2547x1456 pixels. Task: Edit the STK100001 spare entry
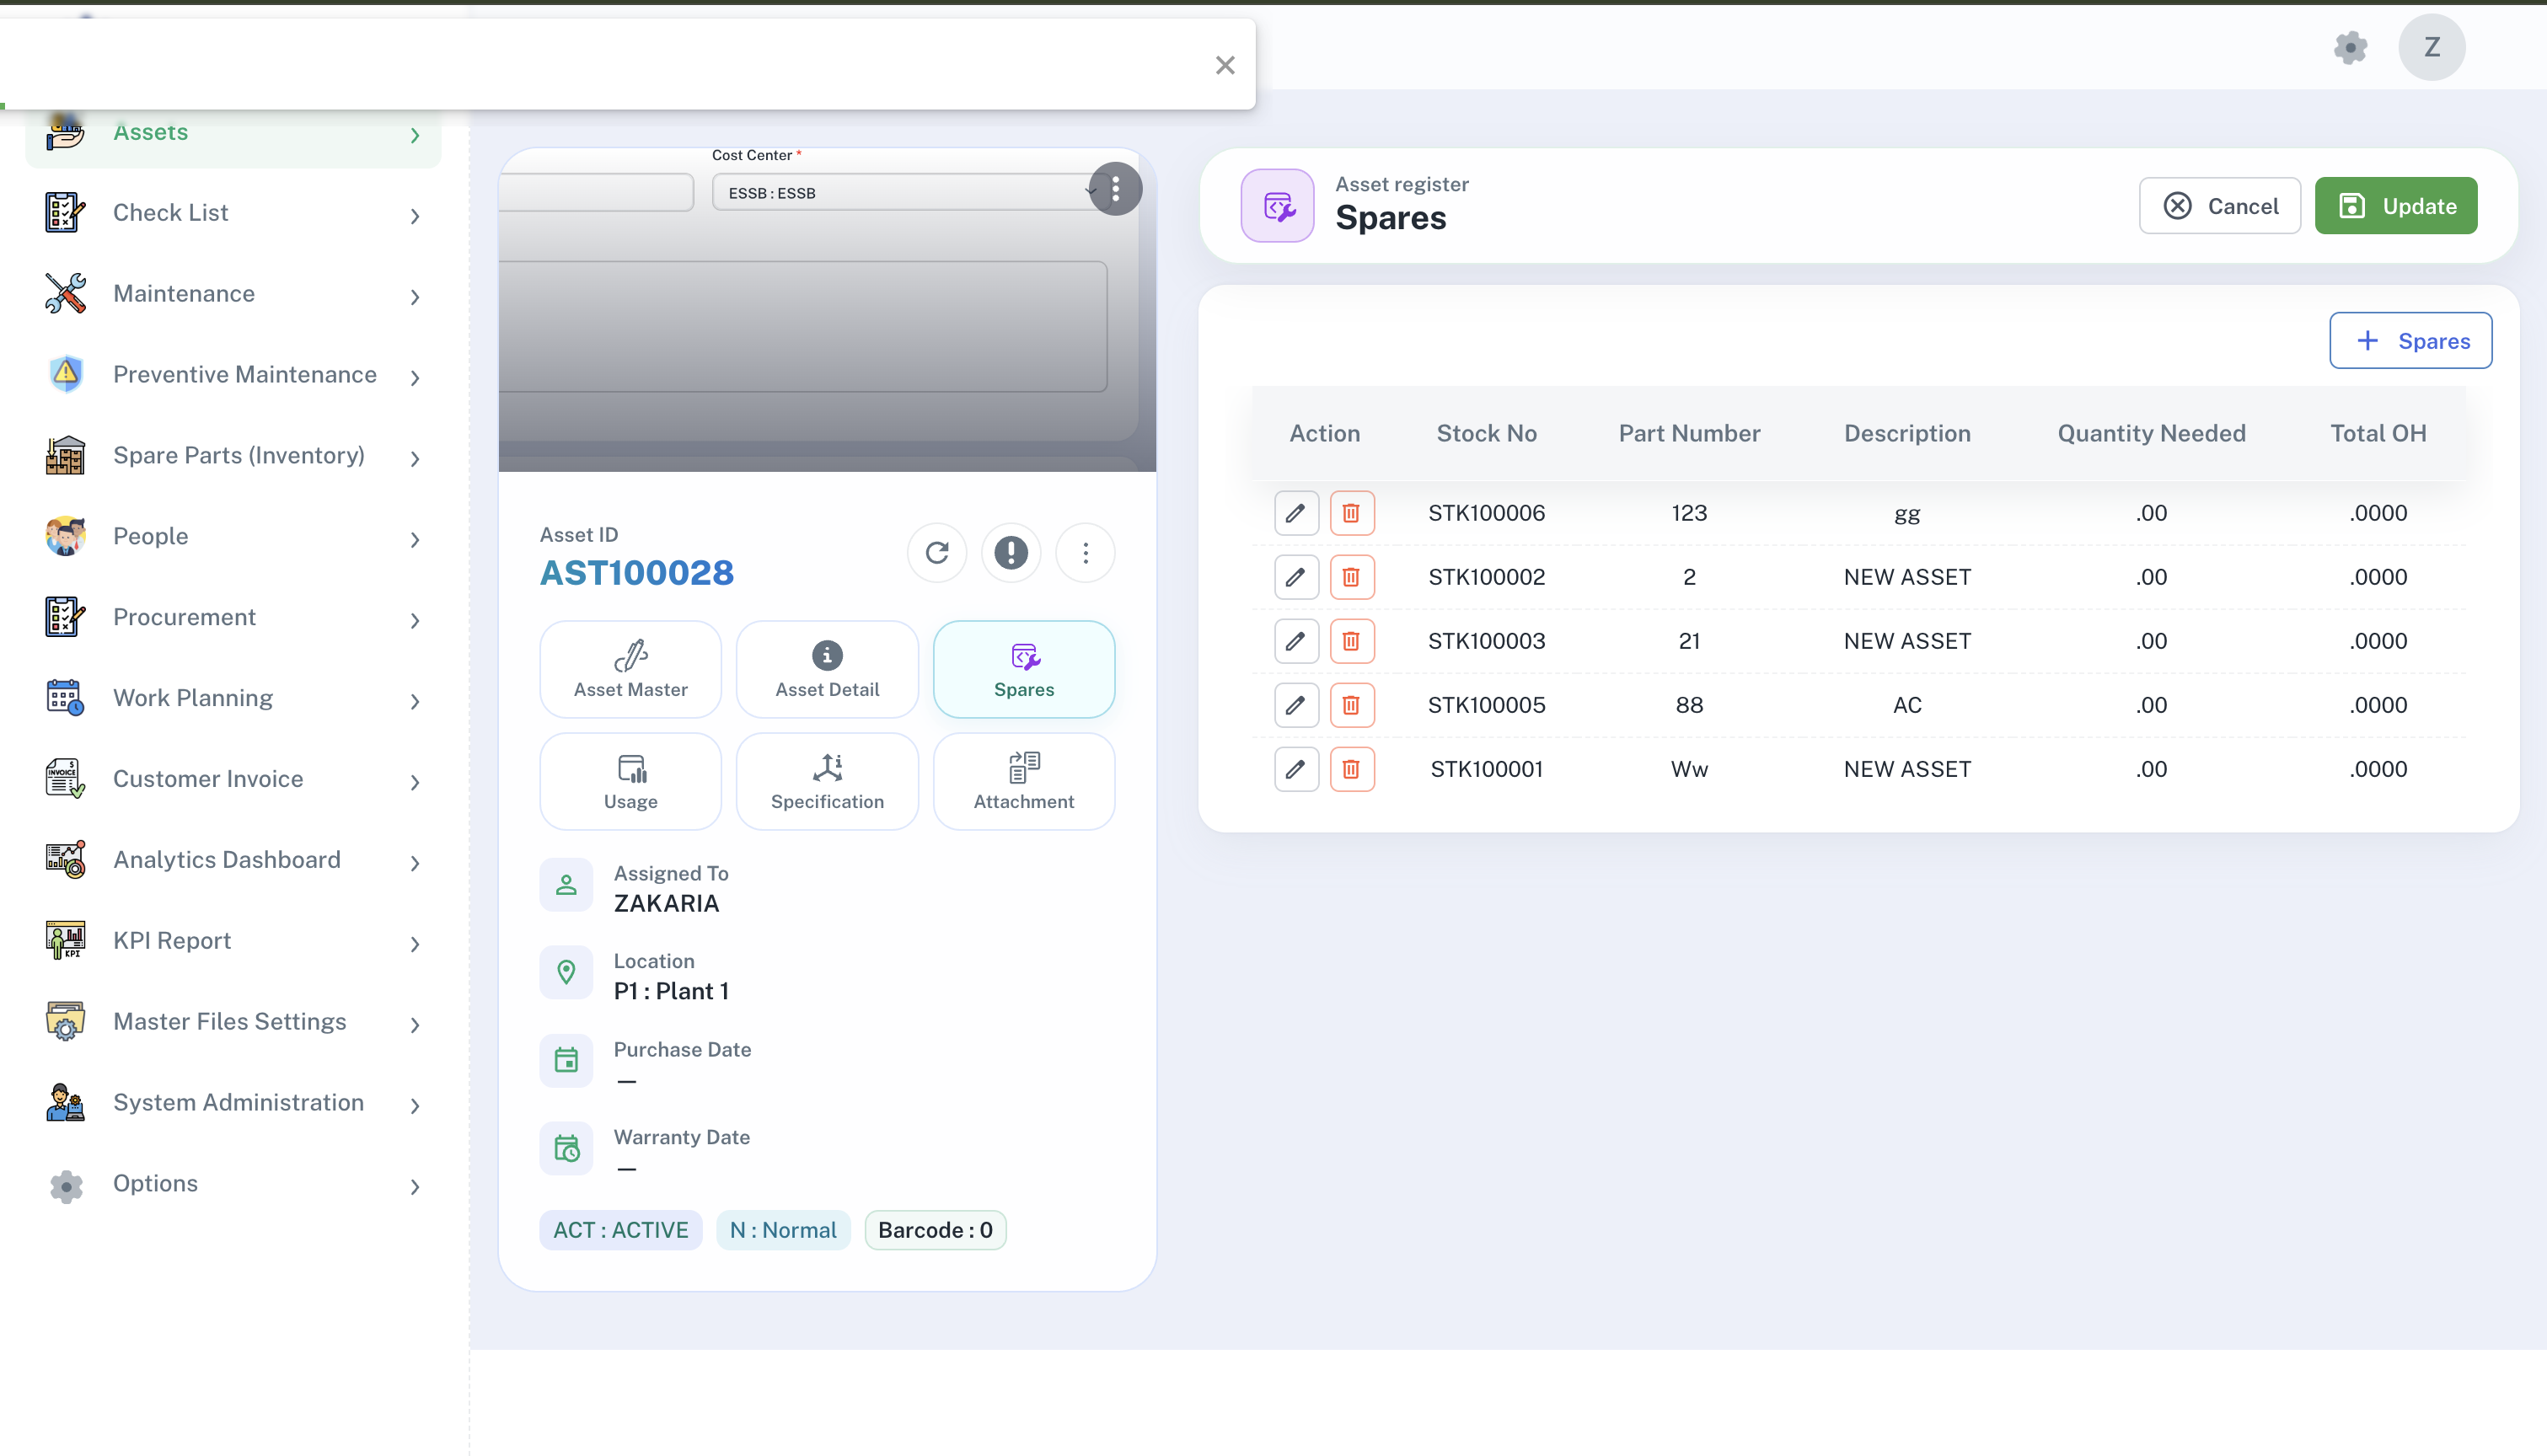tap(1296, 769)
